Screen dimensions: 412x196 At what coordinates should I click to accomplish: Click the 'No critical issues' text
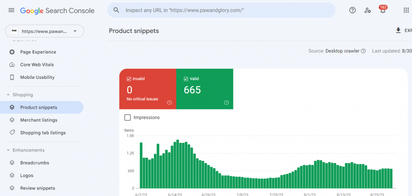pyautogui.click(x=142, y=99)
